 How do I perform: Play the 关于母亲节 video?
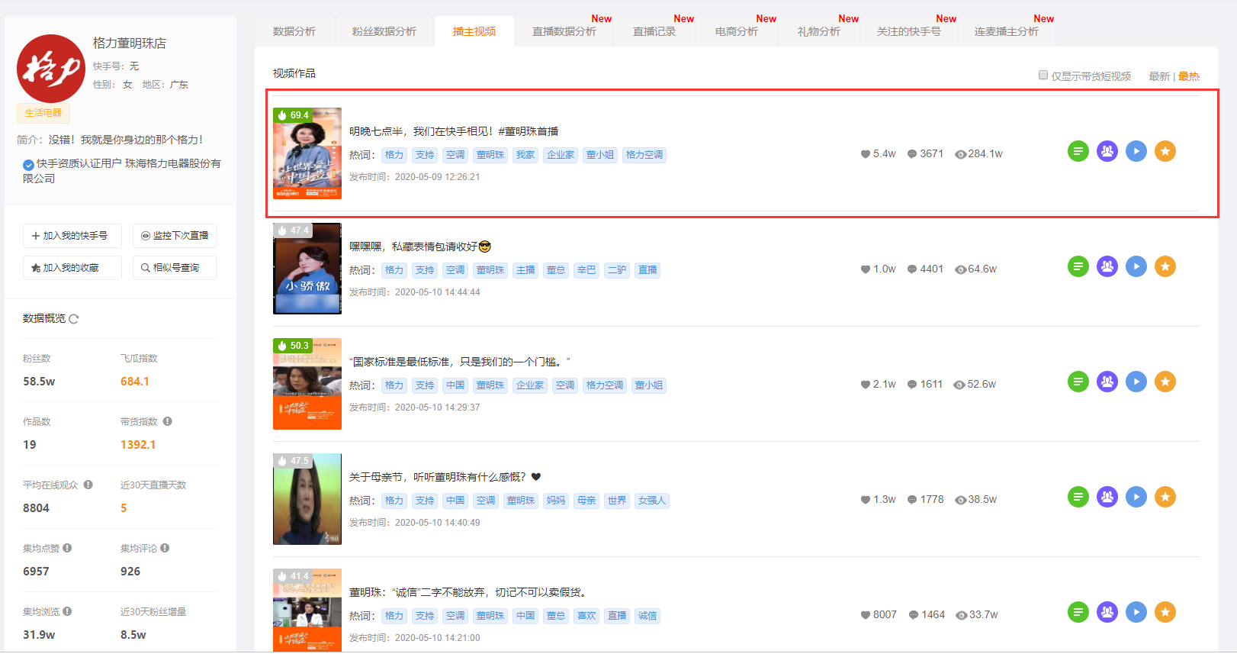(x=1136, y=497)
